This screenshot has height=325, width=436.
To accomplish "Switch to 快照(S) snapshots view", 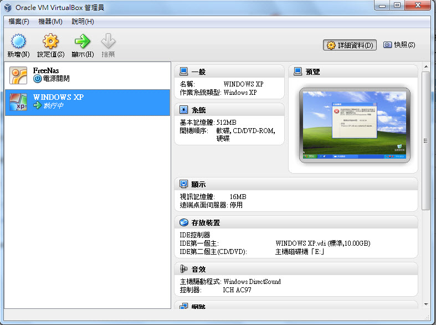I will (399, 45).
